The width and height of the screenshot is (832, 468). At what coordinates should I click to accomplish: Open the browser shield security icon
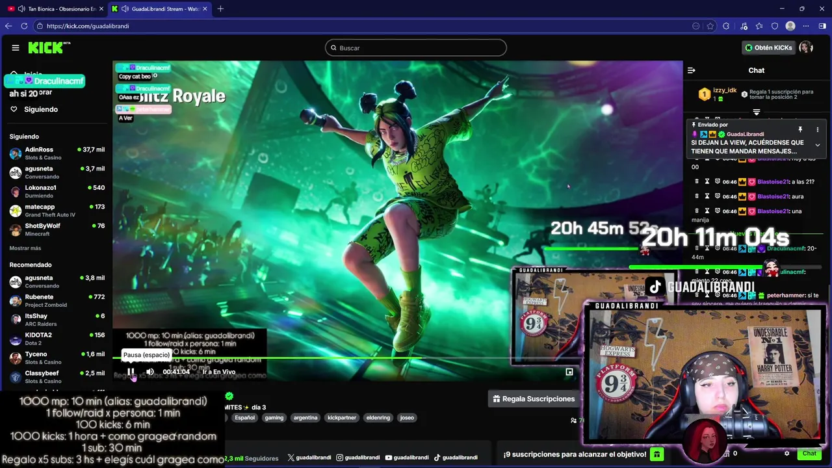coord(775,26)
